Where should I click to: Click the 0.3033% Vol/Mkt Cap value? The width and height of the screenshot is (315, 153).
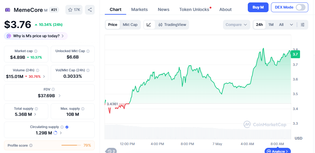tap(73, 76)
